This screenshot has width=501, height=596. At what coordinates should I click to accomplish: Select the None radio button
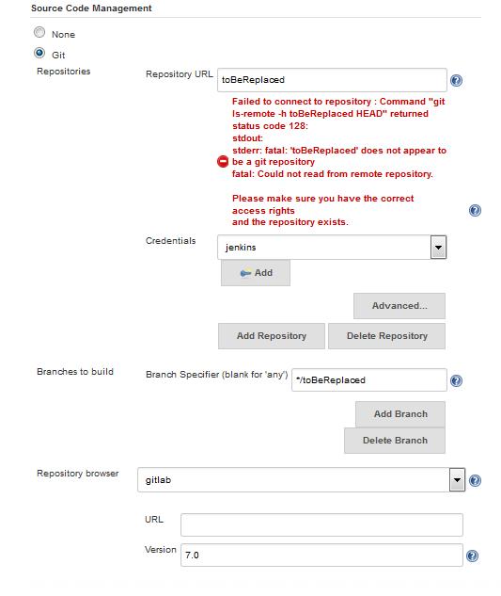pos(39,32)
